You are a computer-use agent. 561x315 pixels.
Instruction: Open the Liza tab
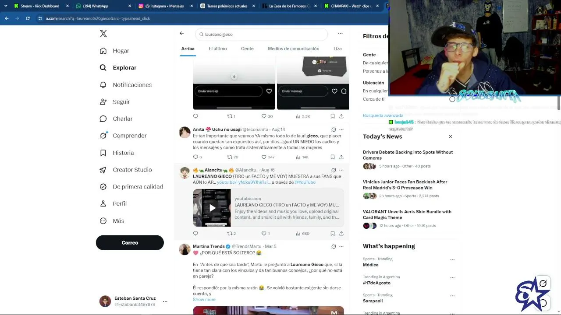(337, 49)
